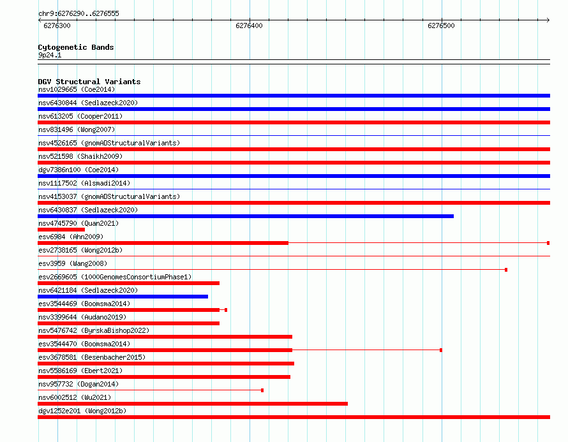Click the thin blue line for nsv1117502
This screenshot has height=442, width=568.
294,189
